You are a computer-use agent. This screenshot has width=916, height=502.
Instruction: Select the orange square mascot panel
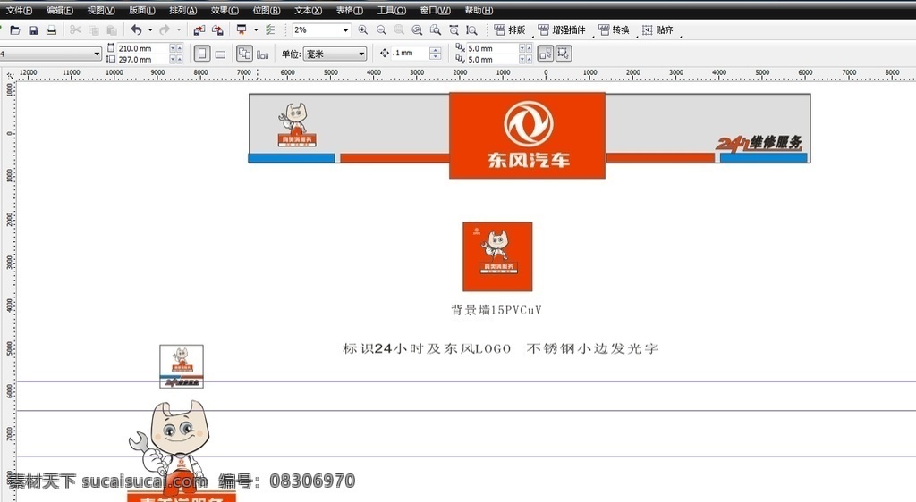(497, 256)
